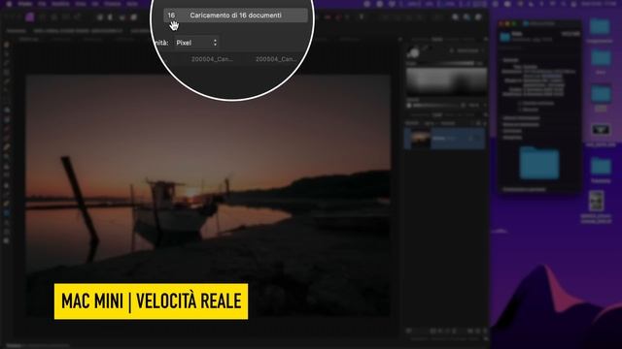
Task: Expand Condivisione e permessi in the info window
Action: [x=525, y=190]
